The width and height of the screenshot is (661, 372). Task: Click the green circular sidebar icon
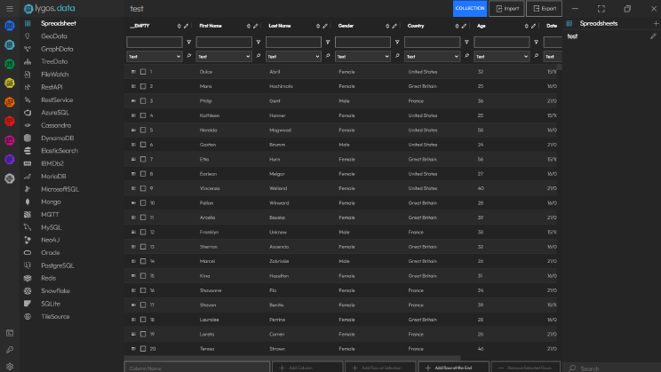(9, 64)
